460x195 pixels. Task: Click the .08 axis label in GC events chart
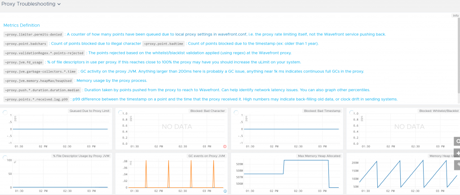click(x=125, y=161)
